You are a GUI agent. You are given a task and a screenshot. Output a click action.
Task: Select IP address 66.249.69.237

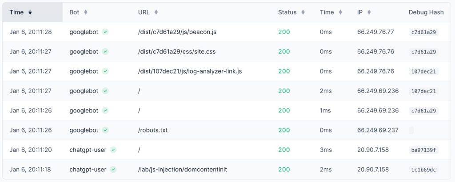click(378, 130)
